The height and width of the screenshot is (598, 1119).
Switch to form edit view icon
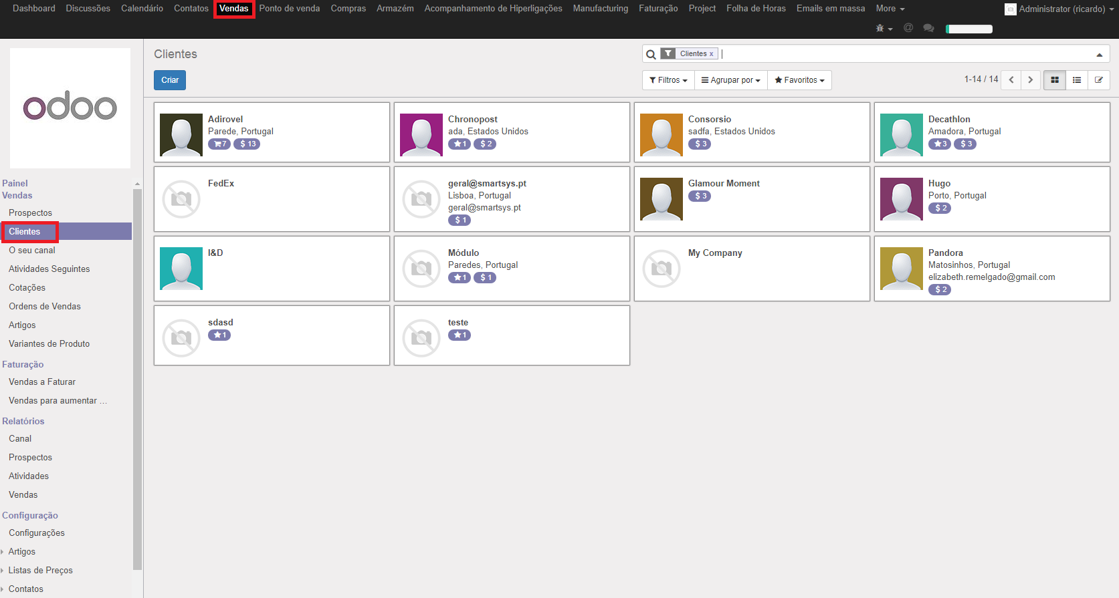pyautogui.click(x=1098, y=80)
